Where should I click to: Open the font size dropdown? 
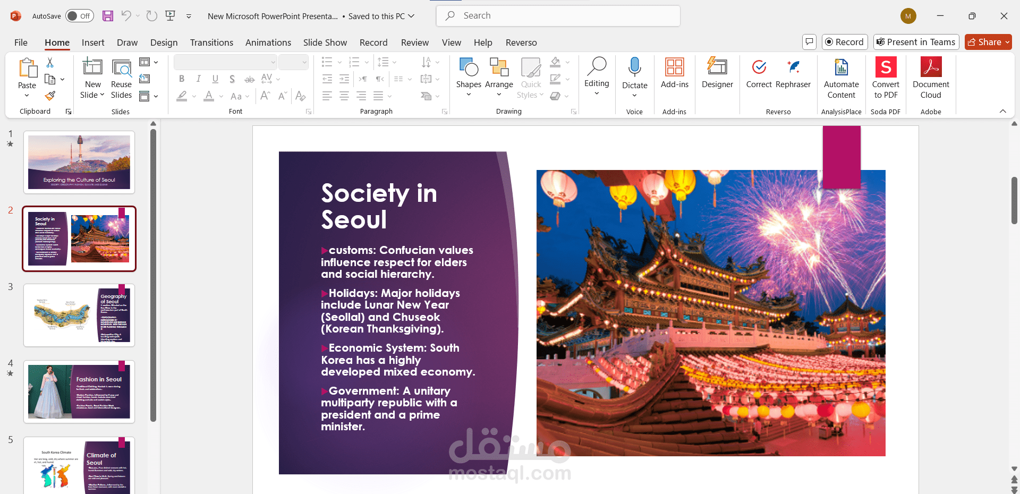point(304,62)
